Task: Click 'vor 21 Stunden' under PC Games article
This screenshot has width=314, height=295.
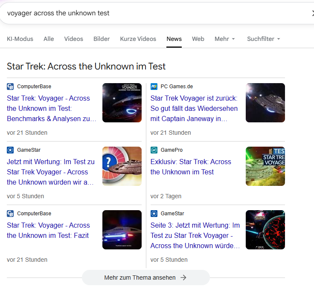Action: tap(171, 133)
